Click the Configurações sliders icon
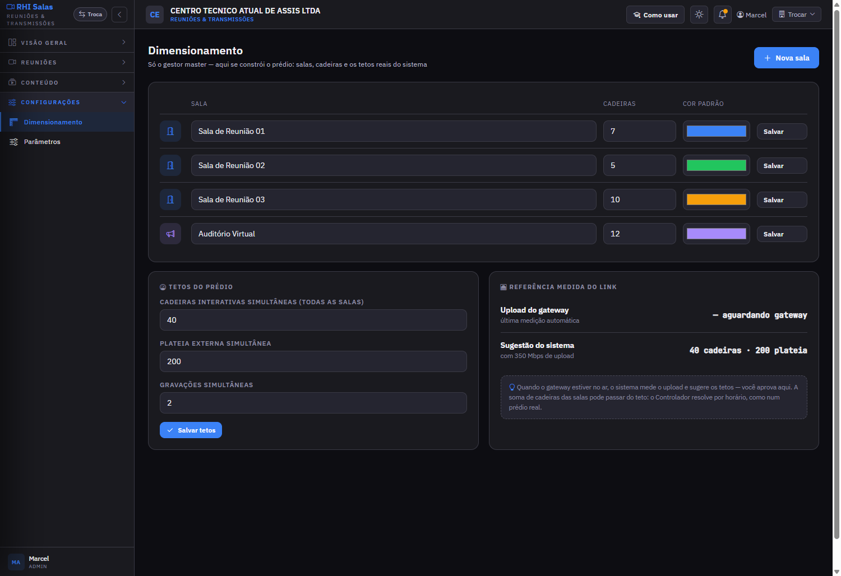Viewport: 841px width, 576px height. [x=12, y=103]
